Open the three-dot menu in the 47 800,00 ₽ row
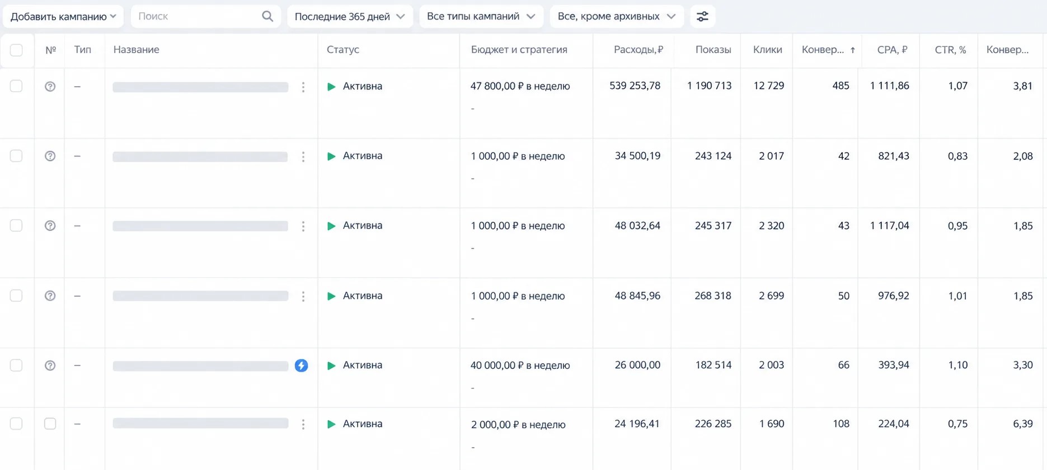The width and height of the screenshot is (1047, 470). point(303,87)
